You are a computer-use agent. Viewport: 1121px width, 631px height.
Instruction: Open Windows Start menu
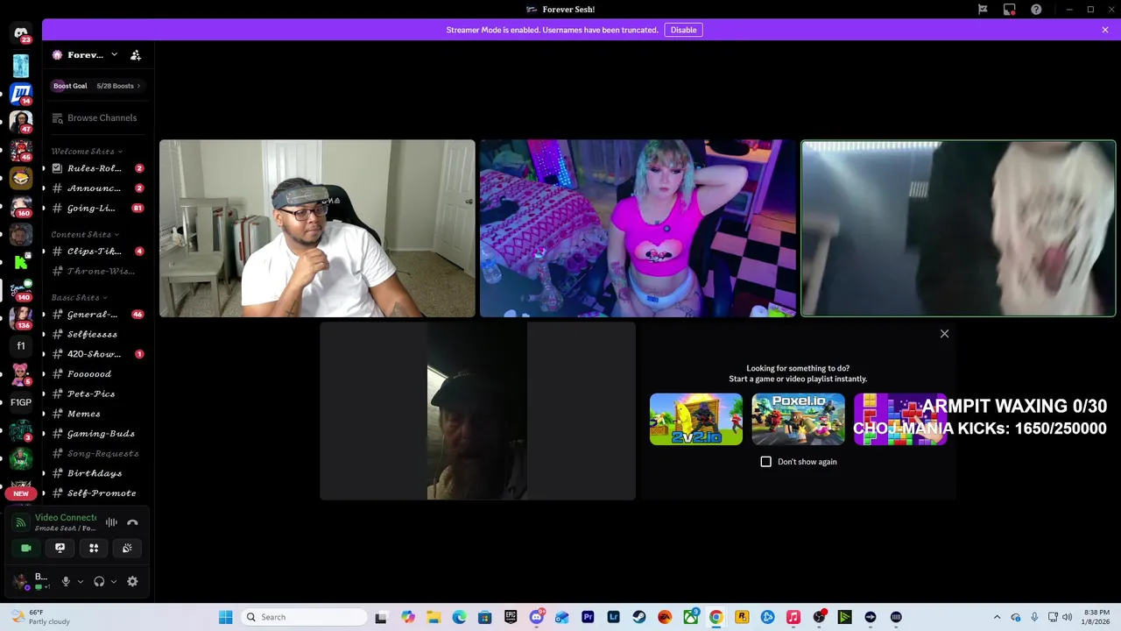(225, 617)
